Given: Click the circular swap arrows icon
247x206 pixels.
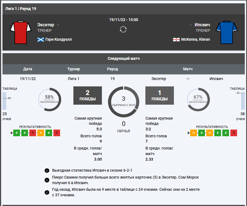Looking at the screenshot, I should (x=123, y=29).
